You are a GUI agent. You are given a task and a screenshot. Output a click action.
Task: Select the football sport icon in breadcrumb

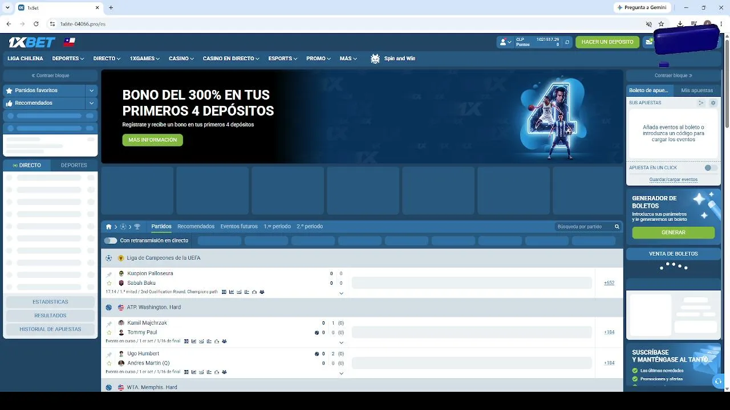pyautogui.click(x=123, y=227)
